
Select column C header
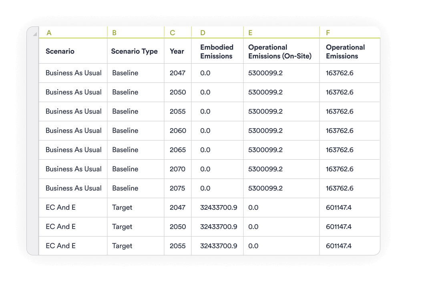point(178,32)
